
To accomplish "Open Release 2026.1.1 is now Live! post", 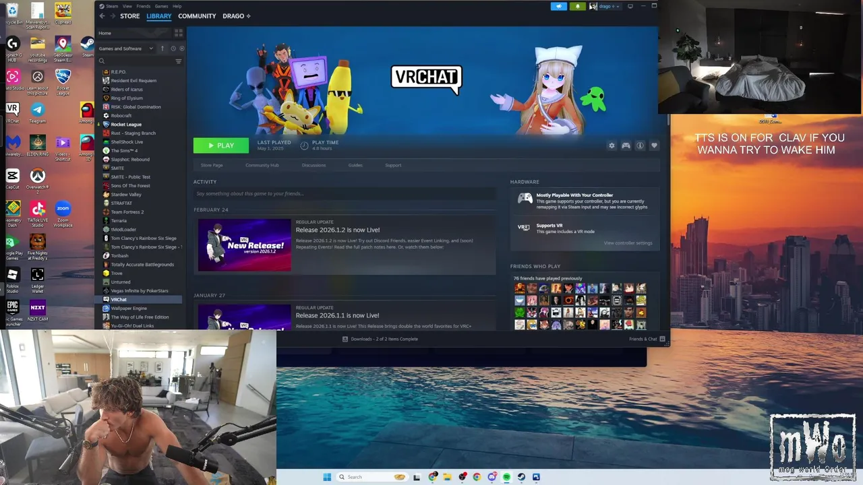I will (337, 315).
